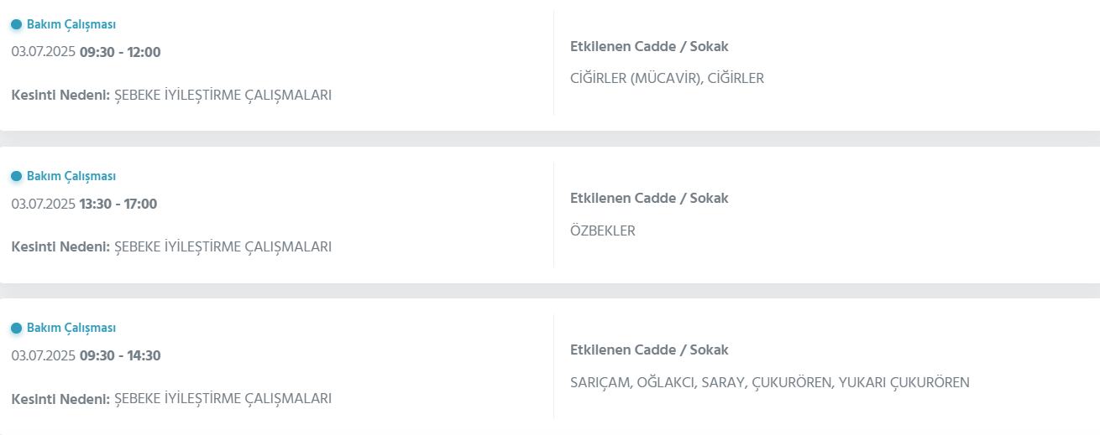1100x435 pixels.
Task: Click Kesinti Nedeni in the 13:30 - 17:00 card
Action: tap(60, 246)
